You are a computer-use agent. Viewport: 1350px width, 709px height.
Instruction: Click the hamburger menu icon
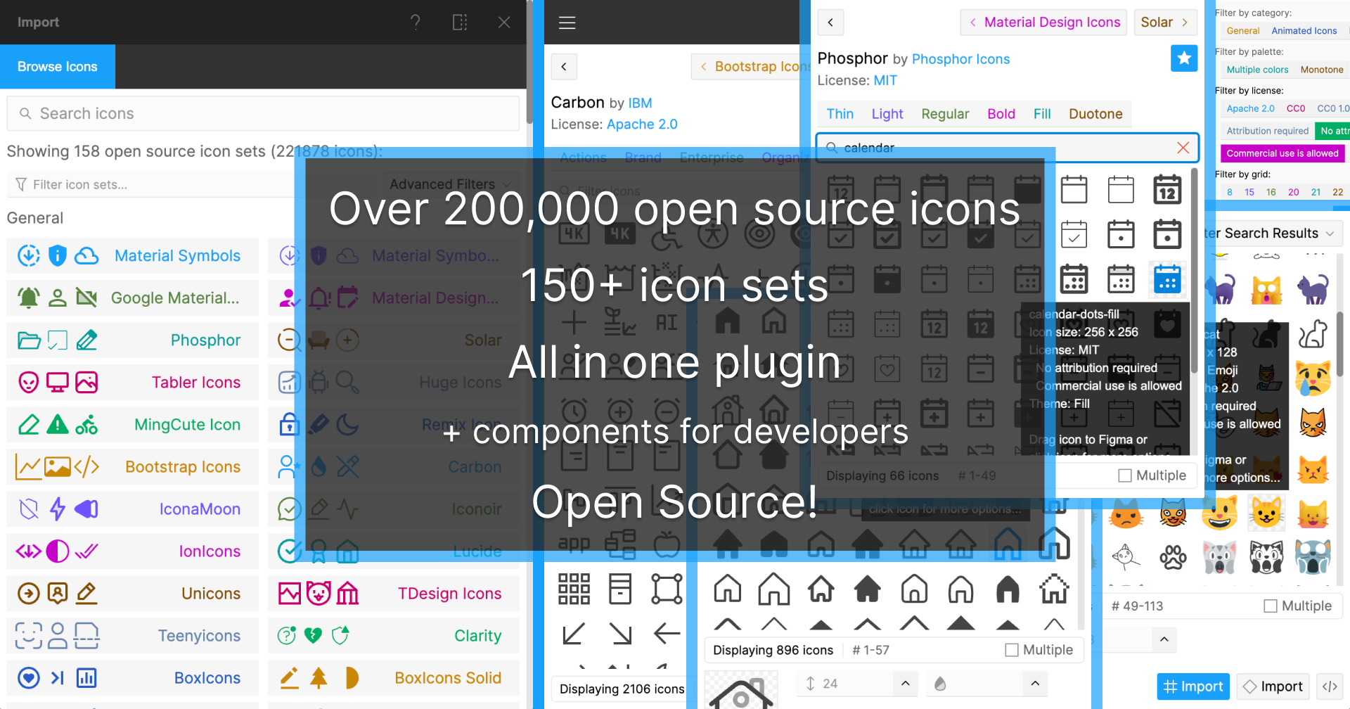567,22
